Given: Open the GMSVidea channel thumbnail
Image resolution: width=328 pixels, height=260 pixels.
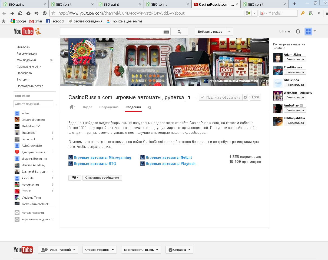Looking at the screenshot, I should click(x=278, y=83).
